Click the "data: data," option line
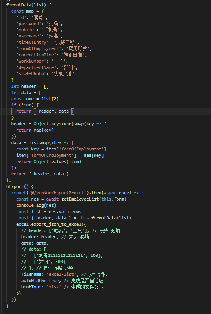This screenshot has width=211, height=314. (35, 243)
